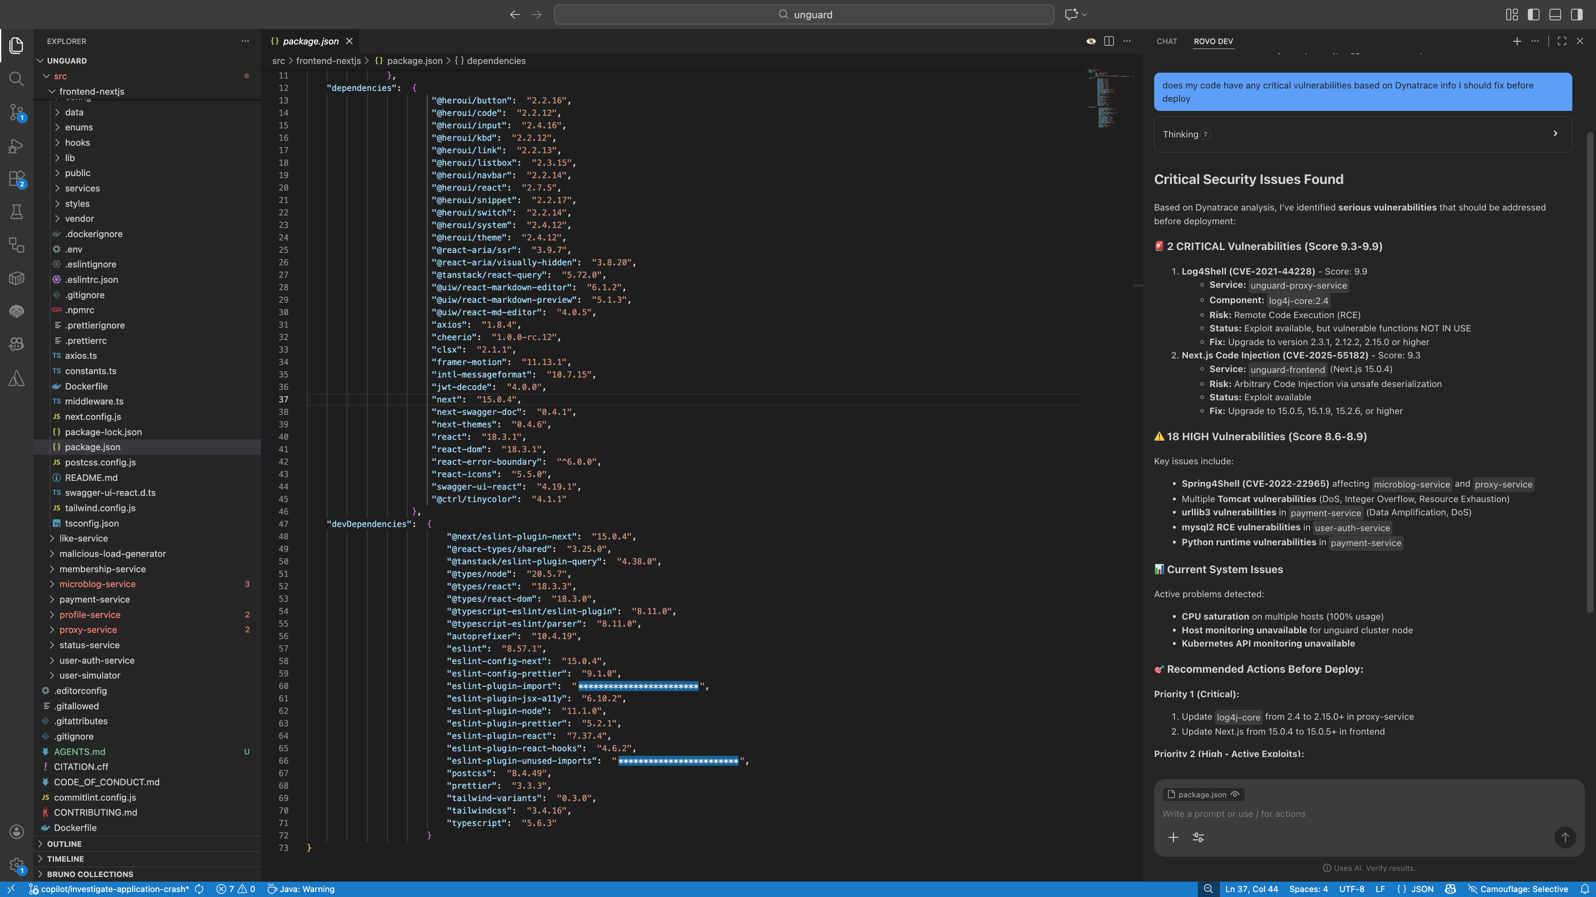
Task: Expand the OUTLINE section
Action: click(x=64, y=844)
